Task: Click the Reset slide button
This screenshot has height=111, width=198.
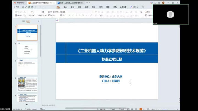Action: click(x=63, y=12)
